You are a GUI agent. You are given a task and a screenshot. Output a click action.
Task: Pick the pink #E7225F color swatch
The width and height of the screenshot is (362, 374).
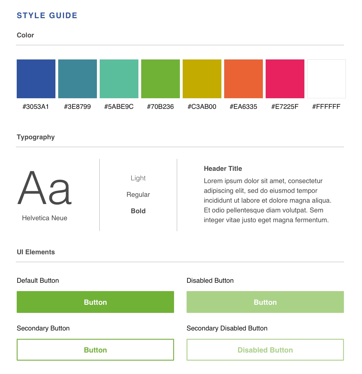285,79
